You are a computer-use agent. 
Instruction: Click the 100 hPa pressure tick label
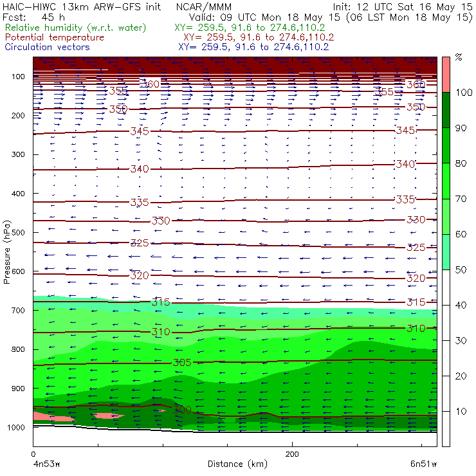[18, 77]
